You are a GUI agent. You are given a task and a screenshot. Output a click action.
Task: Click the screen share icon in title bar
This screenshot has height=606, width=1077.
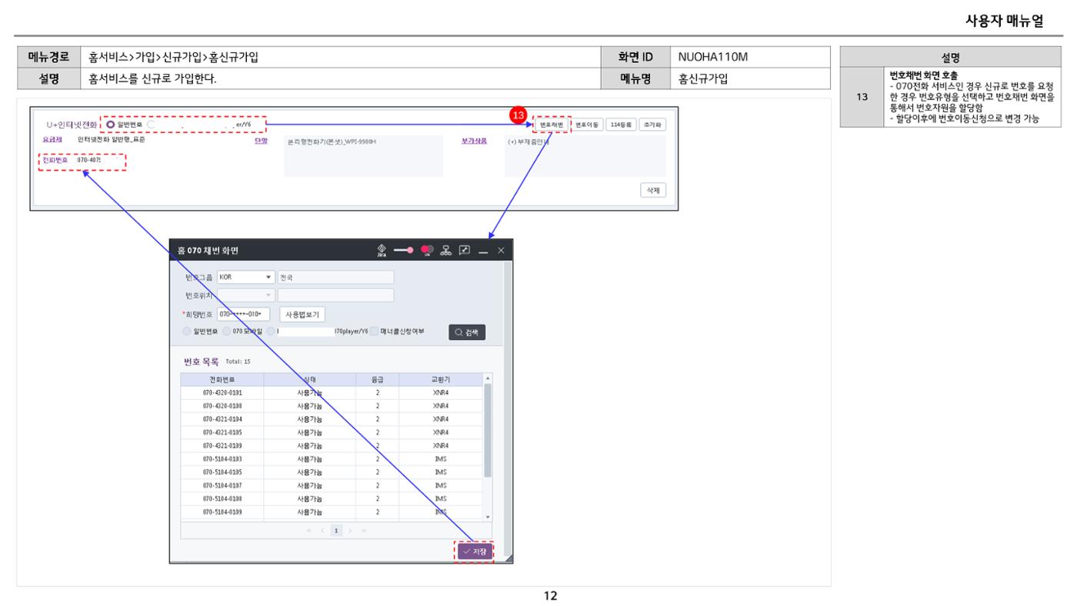click(465, 250)
